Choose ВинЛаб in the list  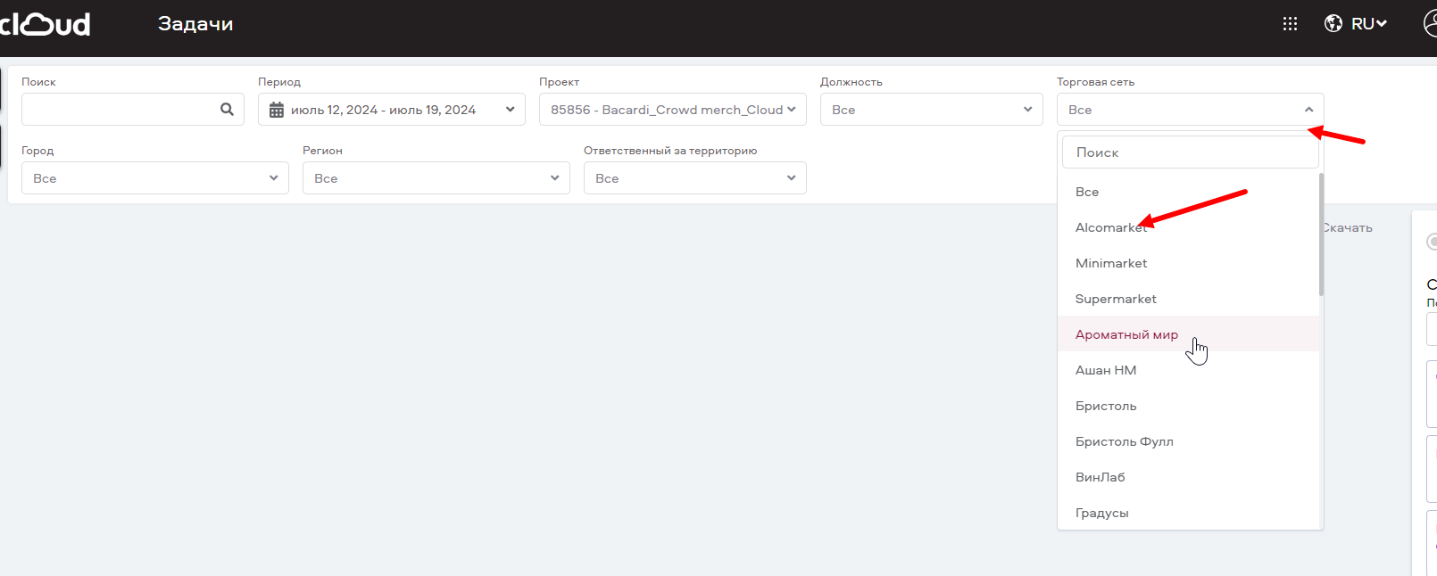(x=1188, y=477)
